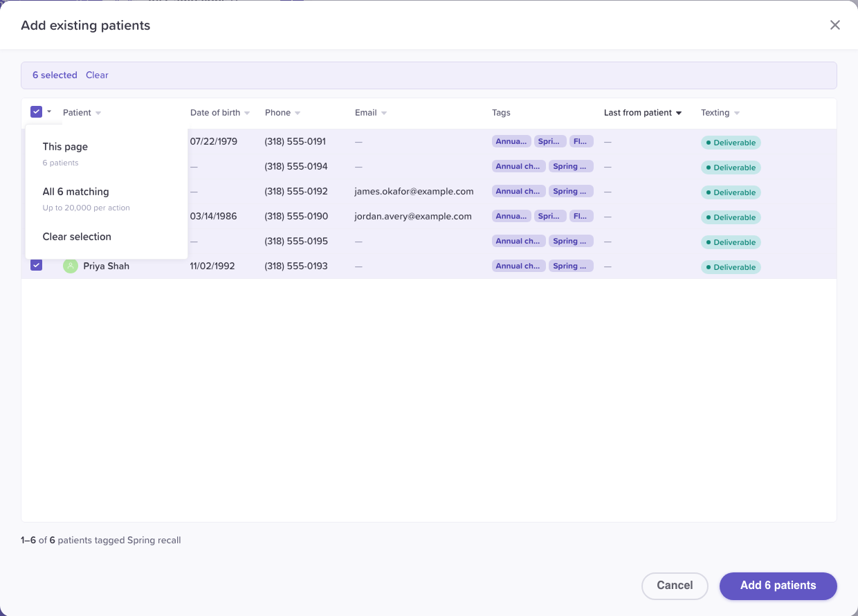Click Priya Shah's birth date 11/02/1992
Screen dimensions: 858x616
[x=213, y=266]
